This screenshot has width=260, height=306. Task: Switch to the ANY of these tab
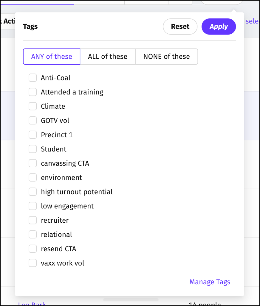[x=52, y=57]
